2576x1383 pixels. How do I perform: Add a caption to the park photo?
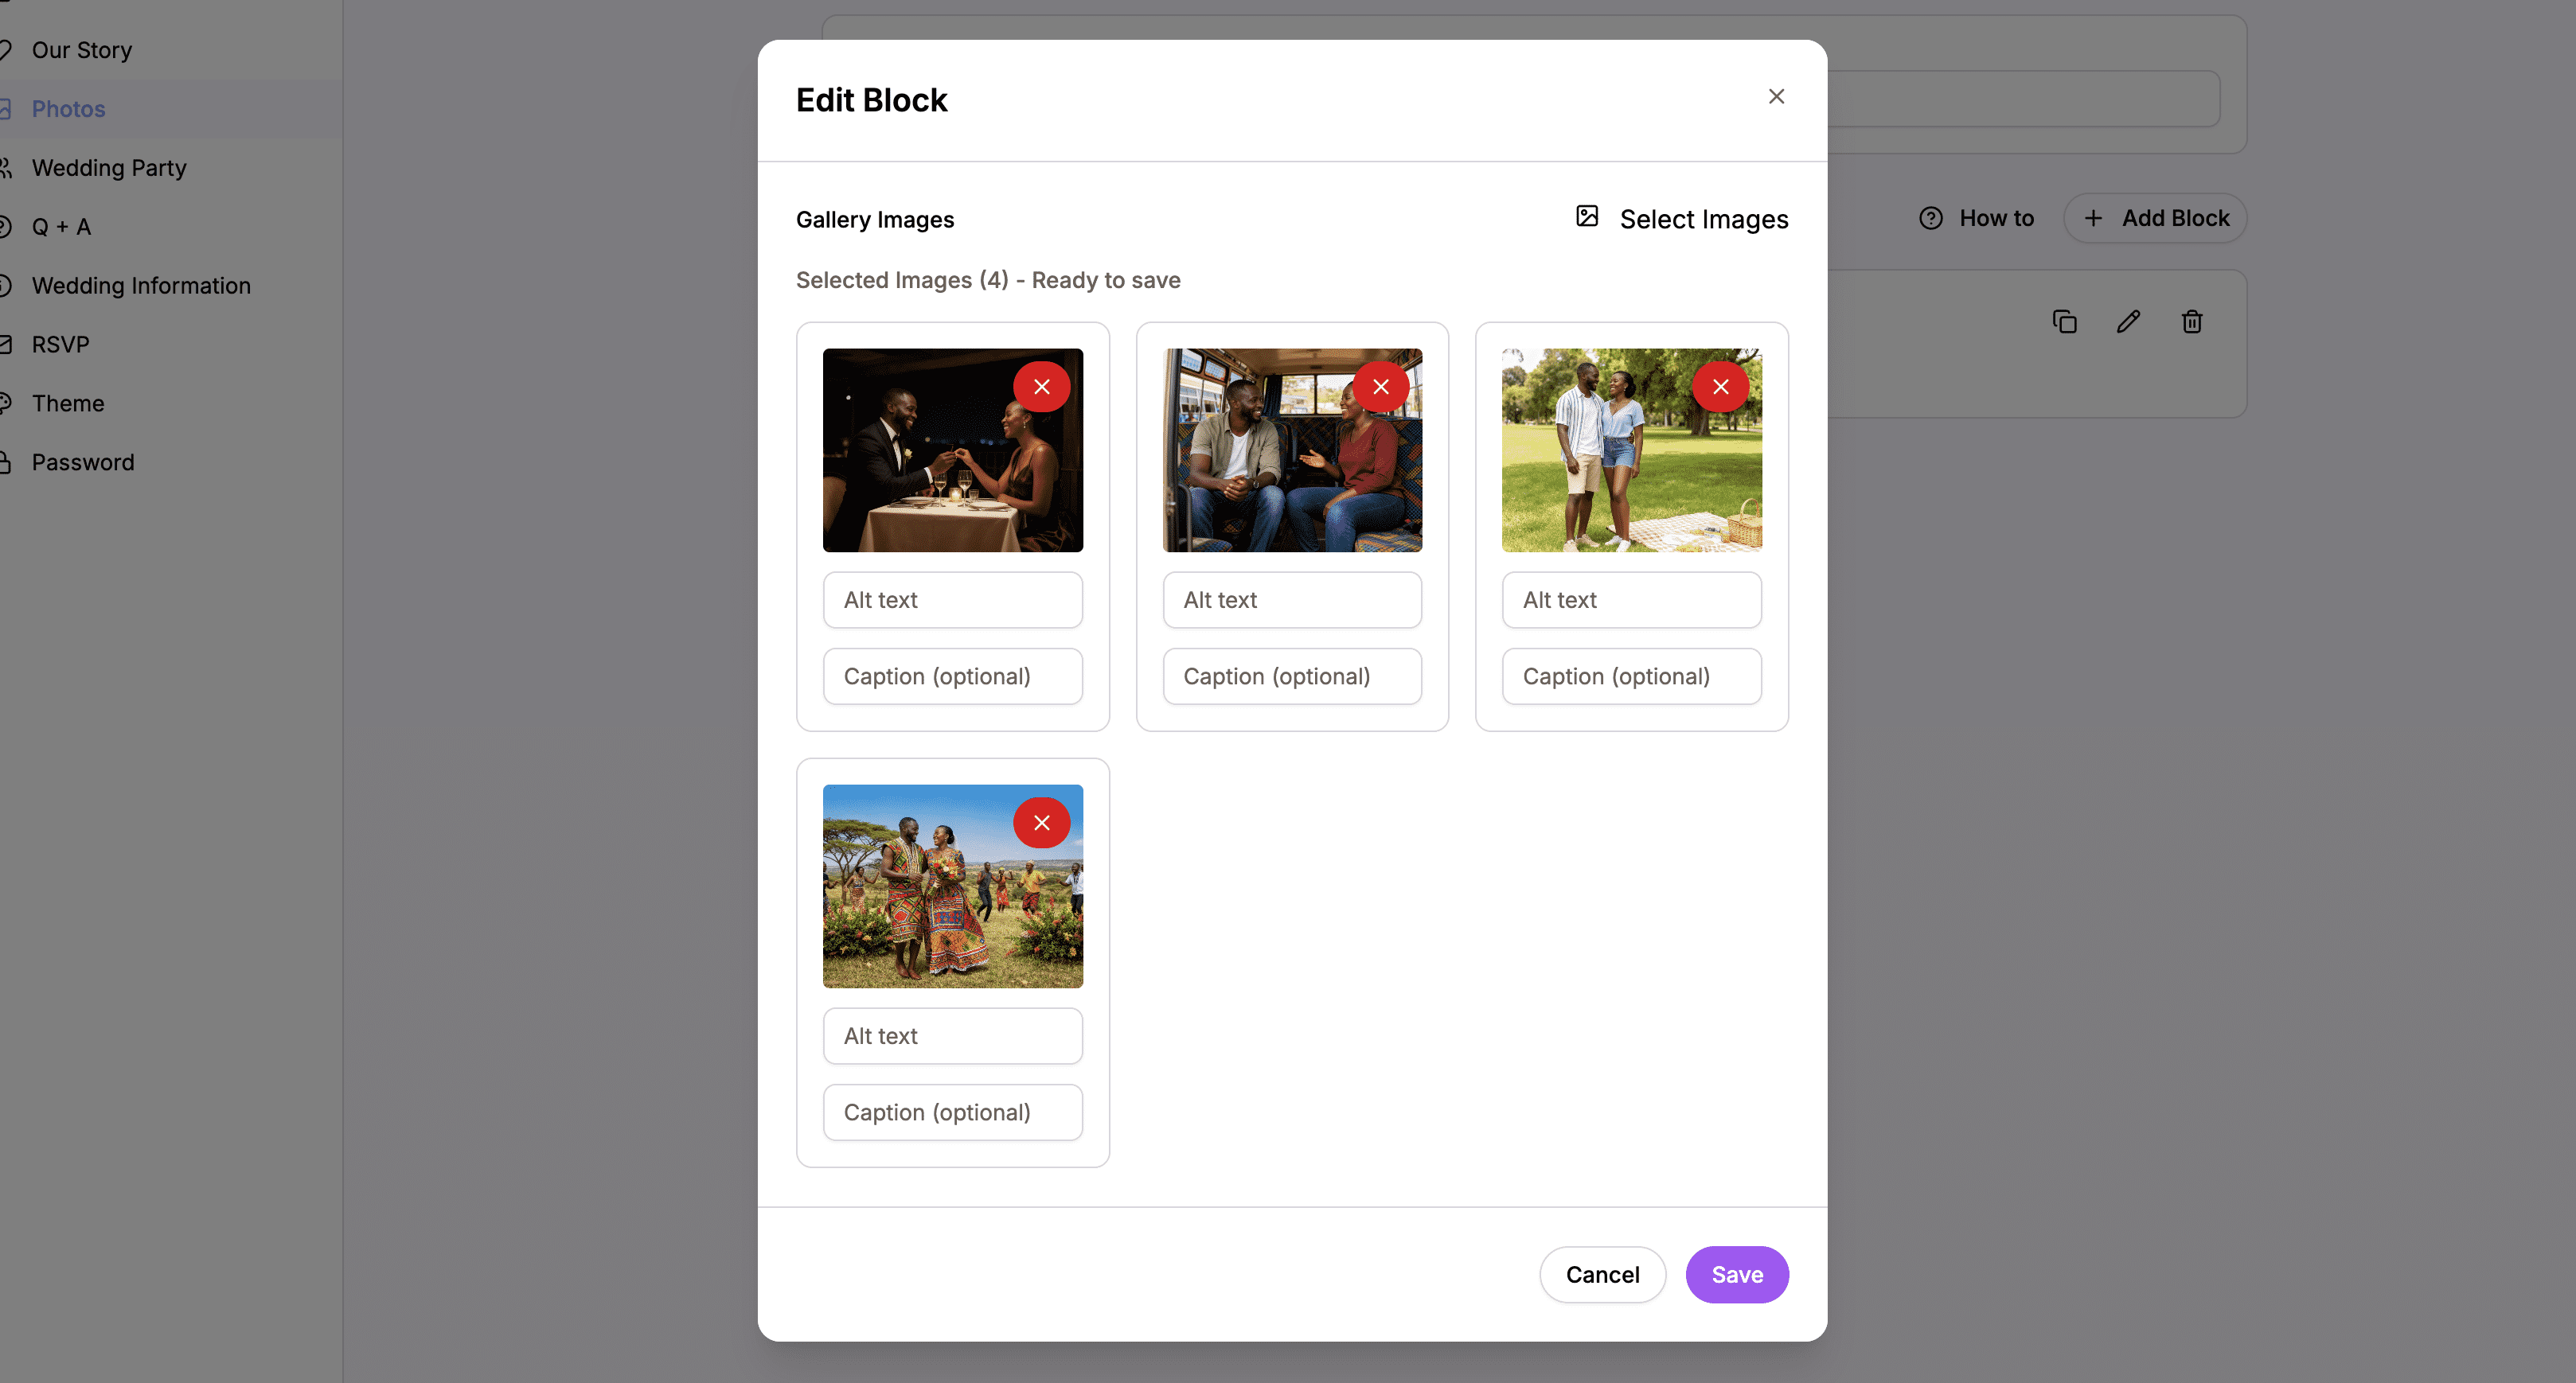tap(1631, 676)
